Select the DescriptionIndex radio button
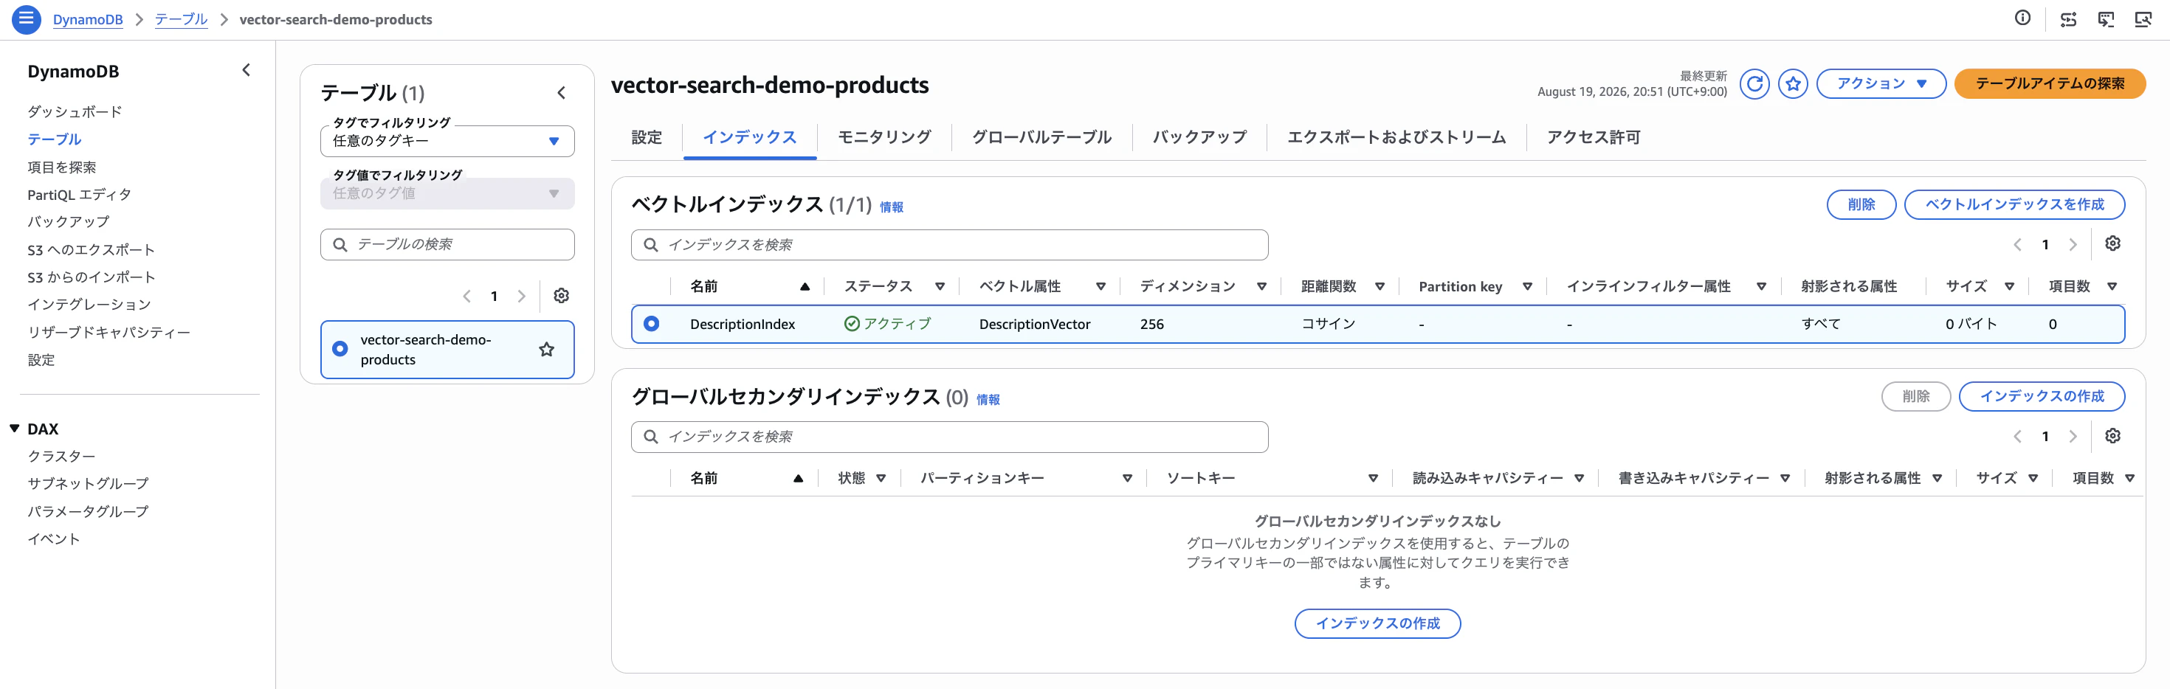Viewport: 2170px width, 689px height. pyautogui.click(x=651, y=323)
